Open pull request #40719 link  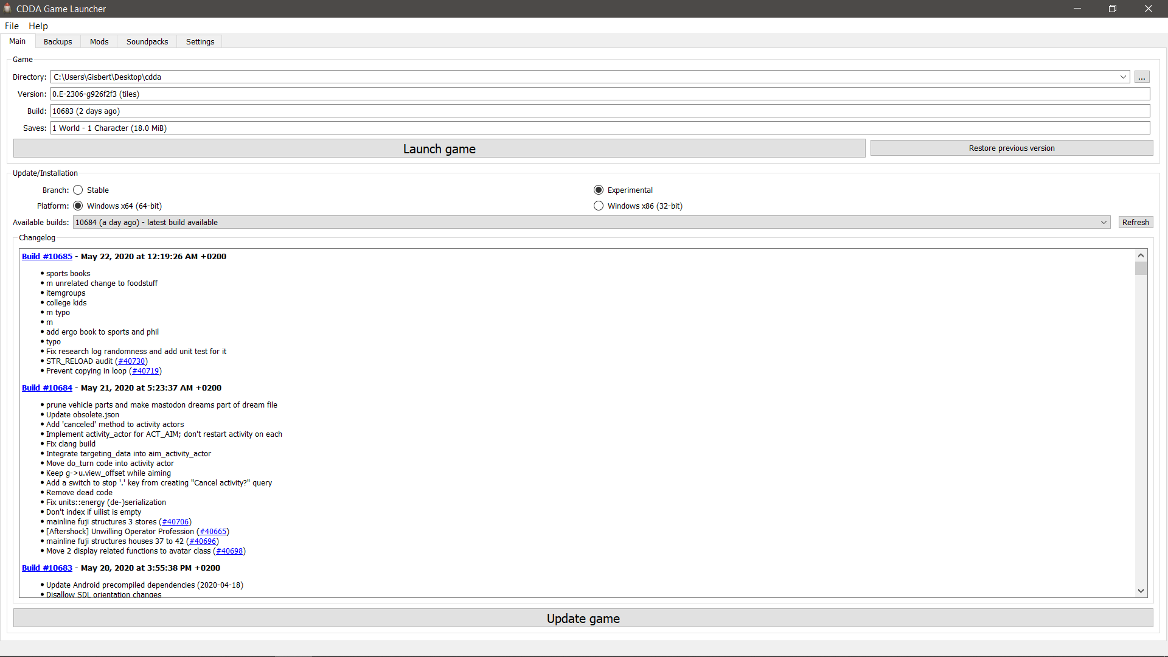pos(145,371)
